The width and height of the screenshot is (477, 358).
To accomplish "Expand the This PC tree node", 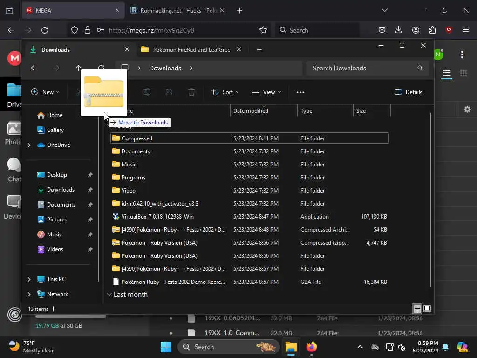I will (x=29, y=279).
